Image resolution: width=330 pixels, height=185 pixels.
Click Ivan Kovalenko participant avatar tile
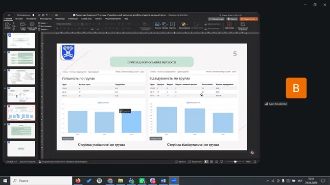click(296, 88)
